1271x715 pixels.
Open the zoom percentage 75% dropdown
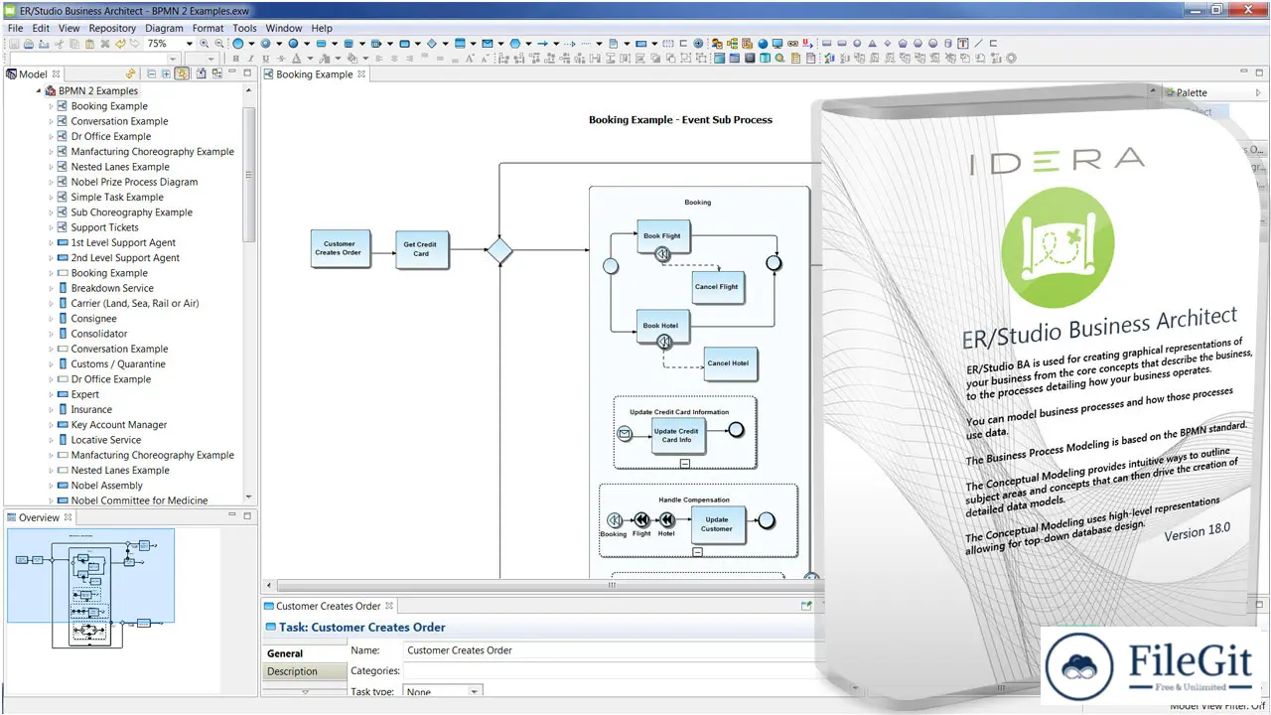(x=189, y=44)
